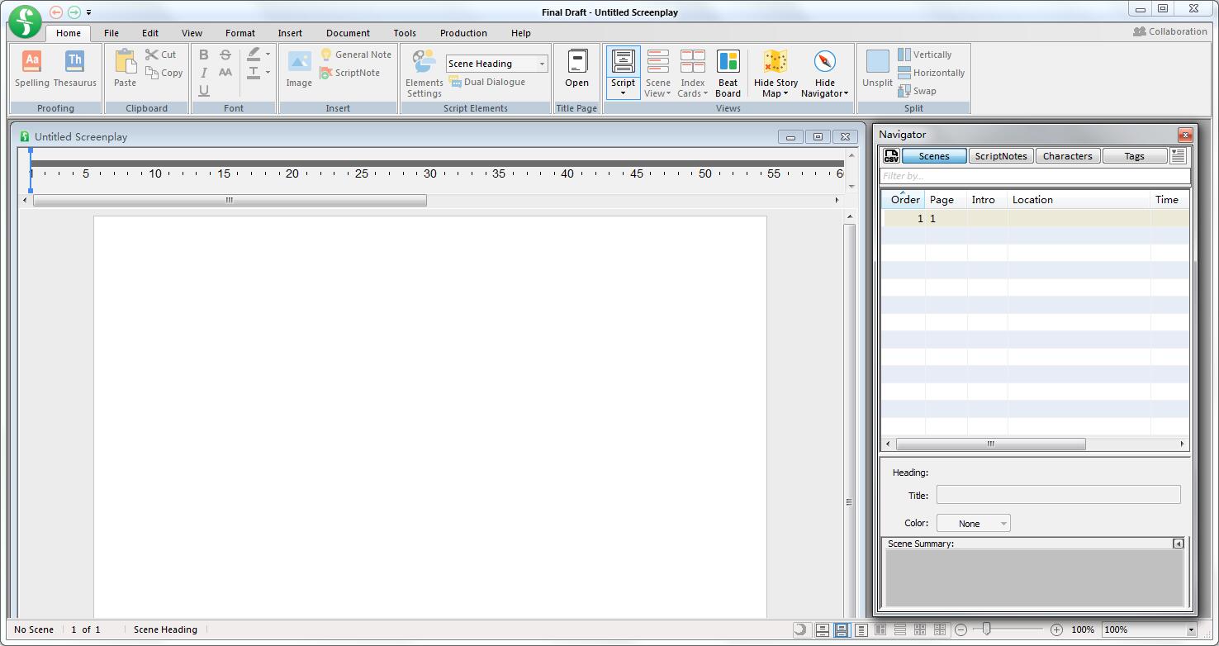Select the third page view button in status bar

tap(861, 629)
